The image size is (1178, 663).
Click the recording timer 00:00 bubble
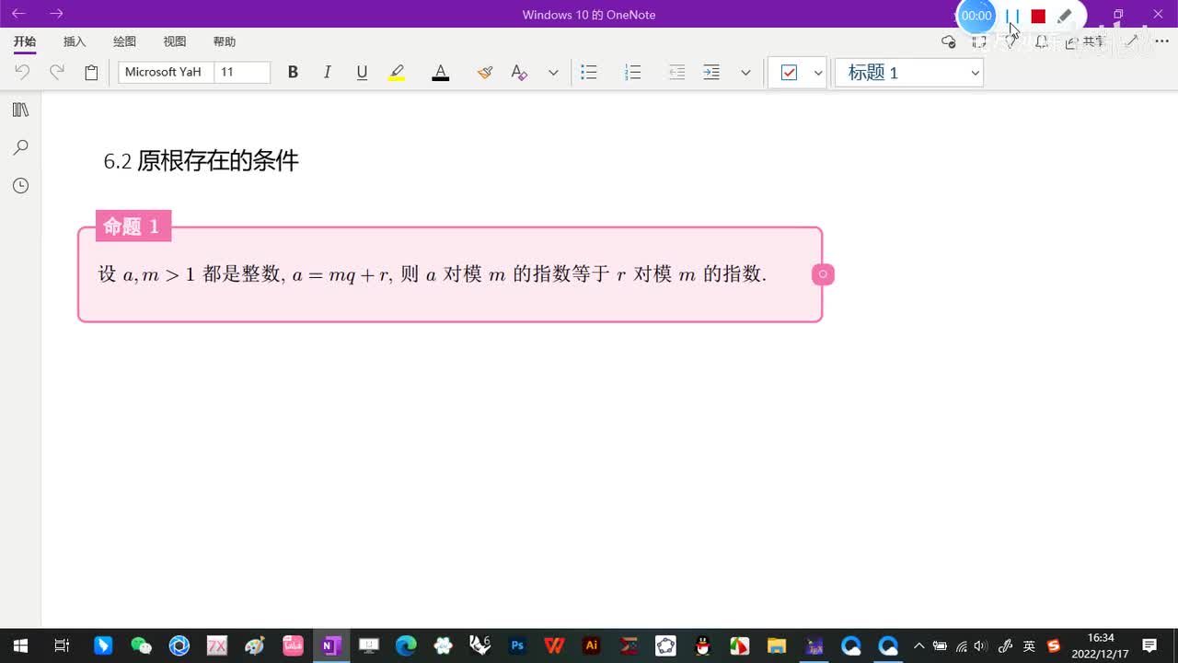click(976, 16)
